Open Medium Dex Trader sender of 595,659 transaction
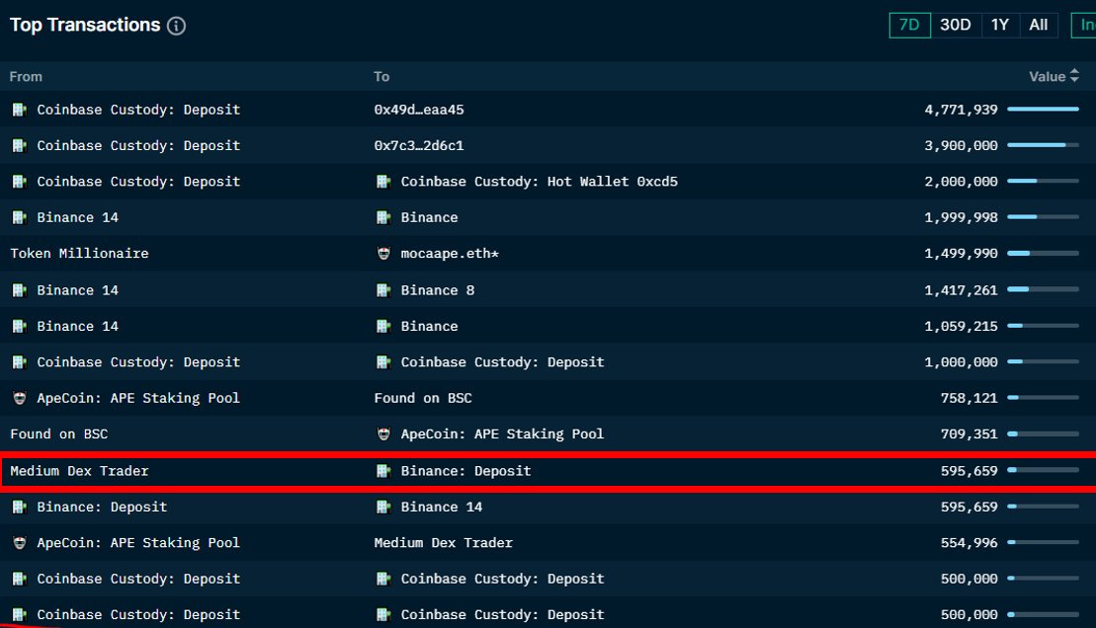The width and height of the screenshot is (1096, 628). [79, 471]
